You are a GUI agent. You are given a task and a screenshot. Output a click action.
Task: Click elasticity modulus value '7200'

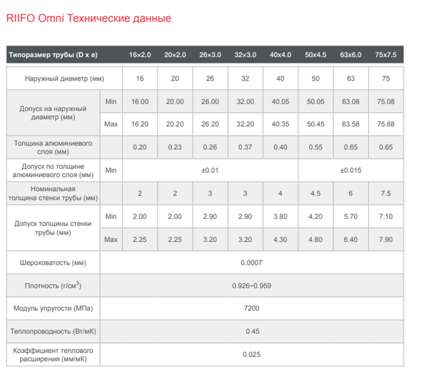[252, 309]
